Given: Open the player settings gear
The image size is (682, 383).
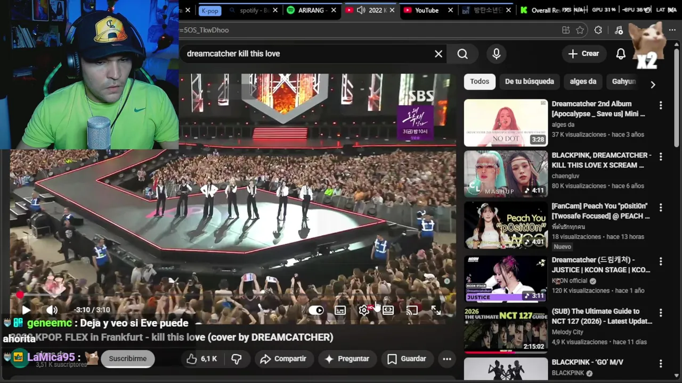Looking at the screenshot, I should coord(364,310).
